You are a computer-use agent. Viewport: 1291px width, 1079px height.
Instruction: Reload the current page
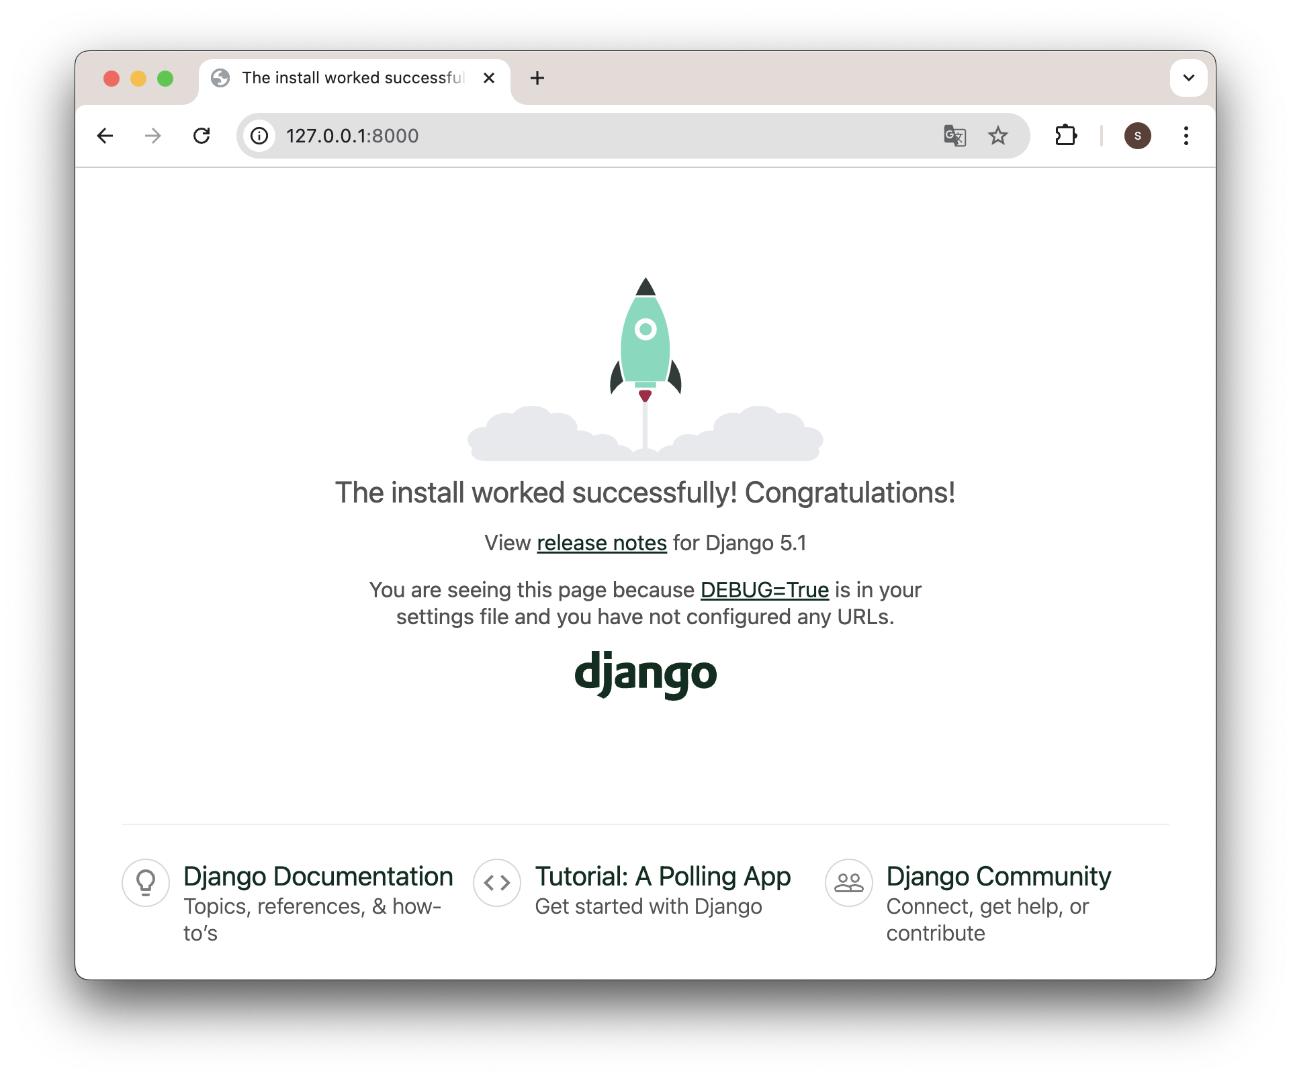[202, 136]
